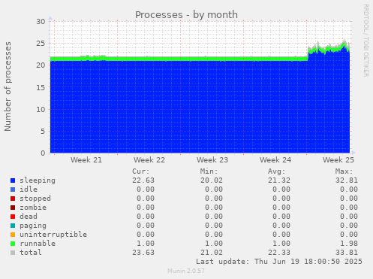Click total maximum value 33.81
This screenshot has height=279, width=373.
[347, 253]
